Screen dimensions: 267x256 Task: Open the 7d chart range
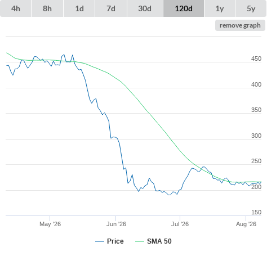click(111, 8)
